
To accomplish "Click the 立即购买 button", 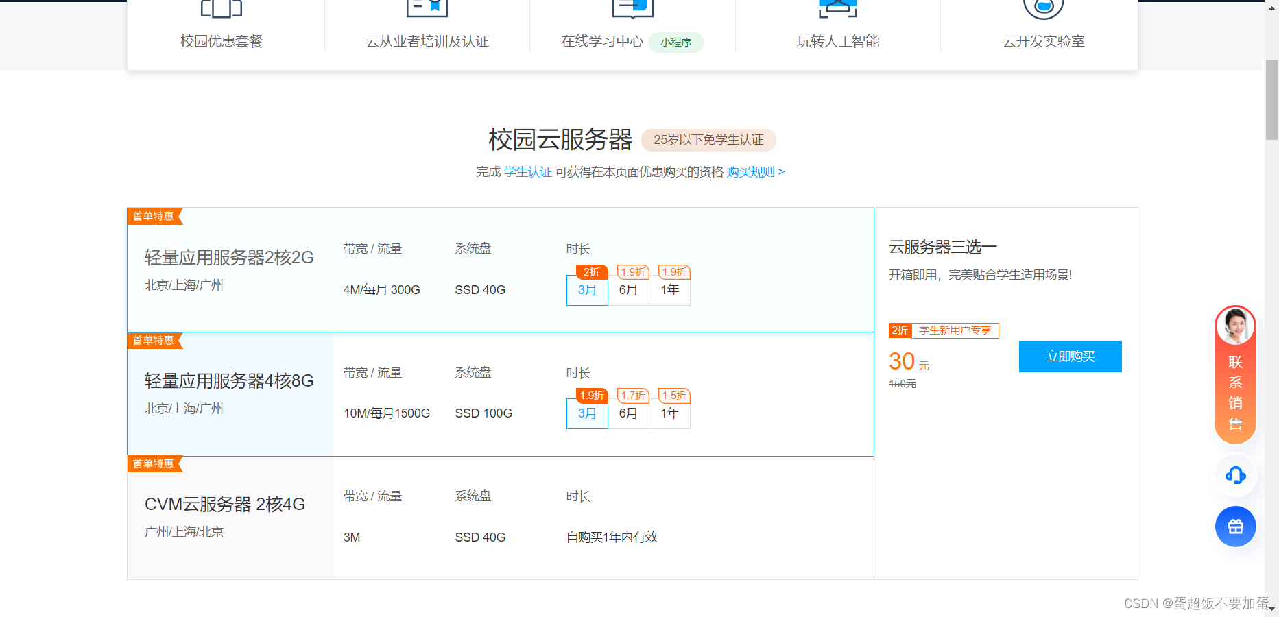I will click(1071, 356).
